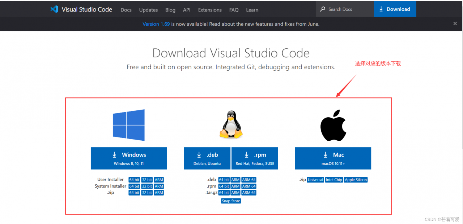
Task: Select Linux .tar.gz 64 bit
Action: pyautogui.click(x=224, y=193)
